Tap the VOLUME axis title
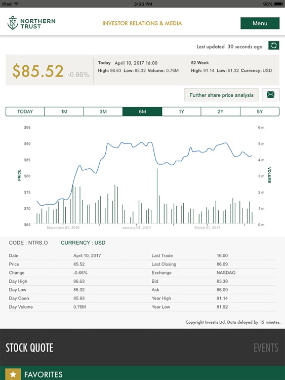The width and height of the screenshot is (285, 380). [x=269, y=175]
